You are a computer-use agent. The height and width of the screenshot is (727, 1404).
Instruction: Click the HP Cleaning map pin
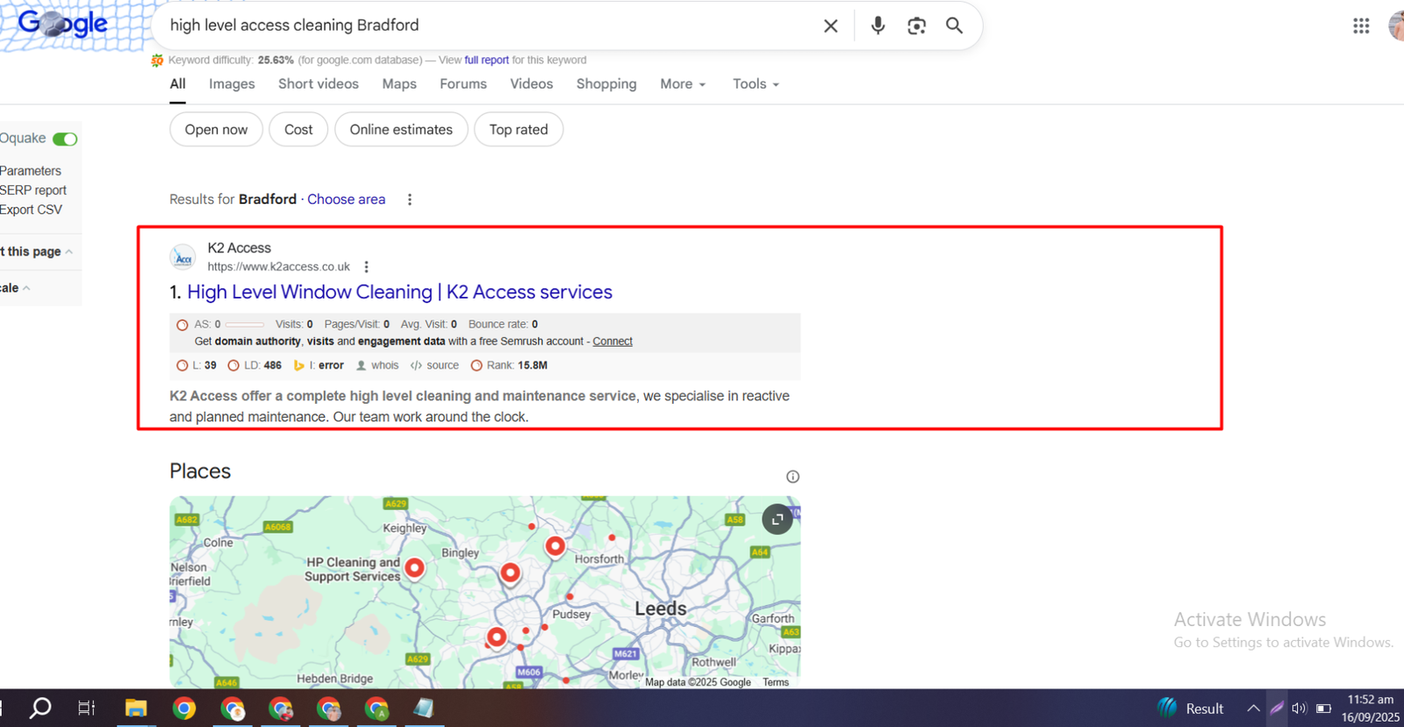(x=414, y=568)
